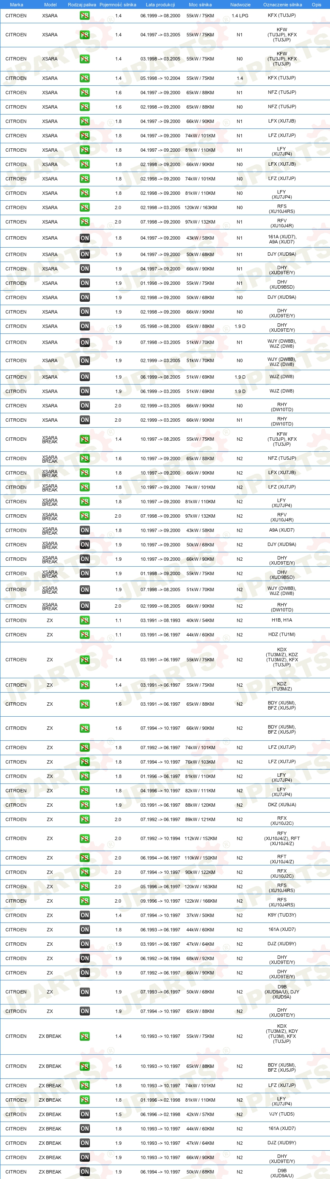Click the Moc silnika column header
This screenshot has height=1179, width=330.
tap(200, 5)
